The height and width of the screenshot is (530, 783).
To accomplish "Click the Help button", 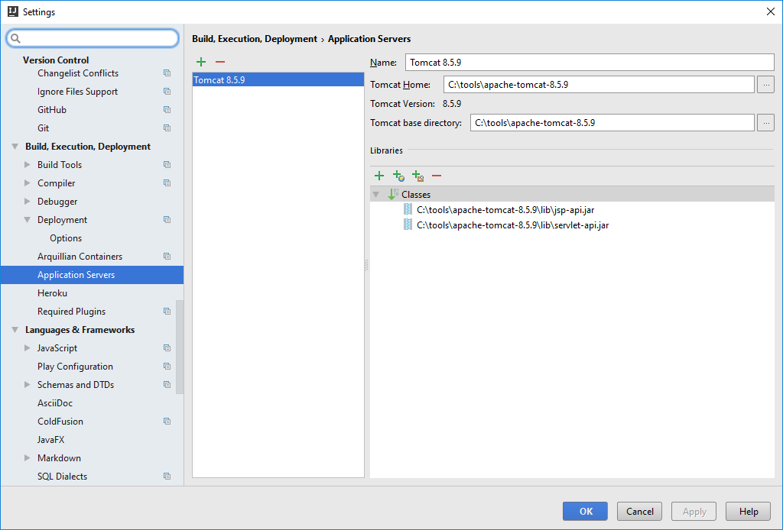I will (748, 511).
